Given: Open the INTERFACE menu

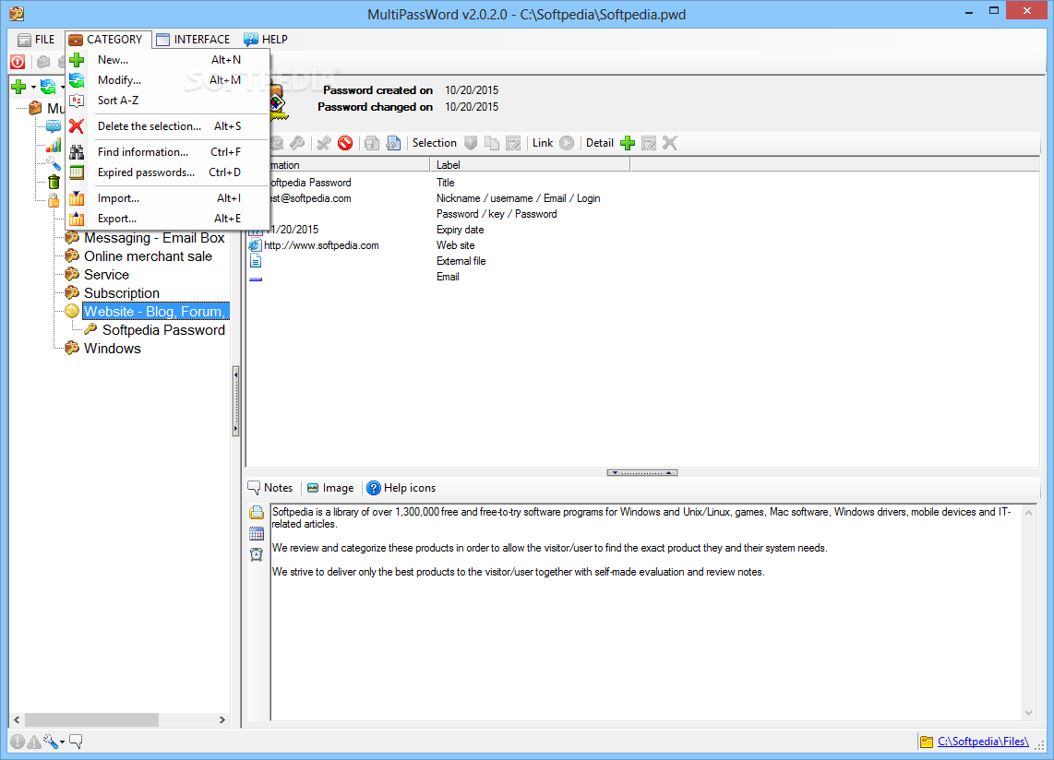Looking at the screenshot, I should coord(194,40).
